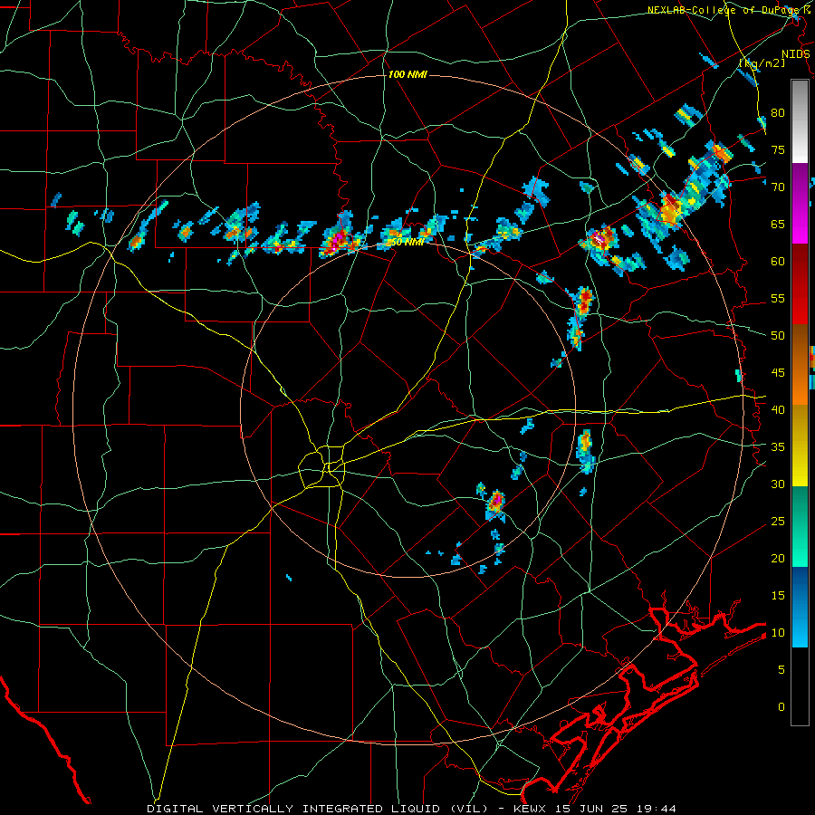Select the 60 value on the color scale

(778, 262)
